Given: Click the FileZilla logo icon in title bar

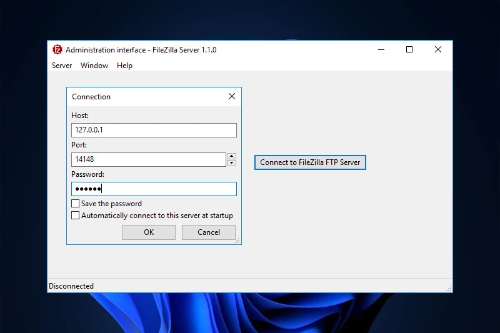Looking at the screenshot, I should point(57,49).
